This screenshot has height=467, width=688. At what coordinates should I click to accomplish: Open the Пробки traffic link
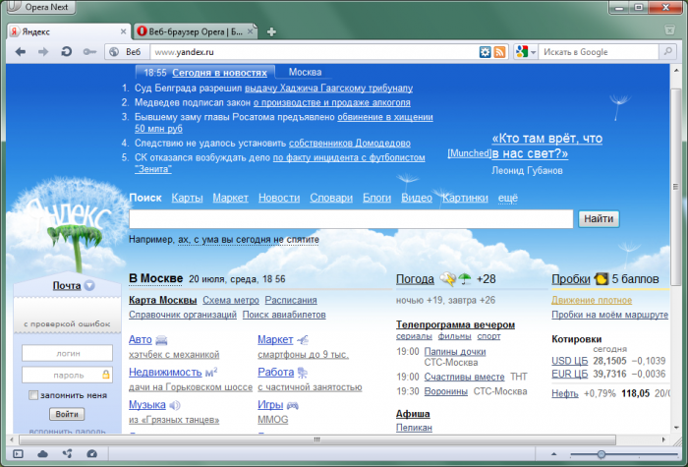[x=571, y=279]
